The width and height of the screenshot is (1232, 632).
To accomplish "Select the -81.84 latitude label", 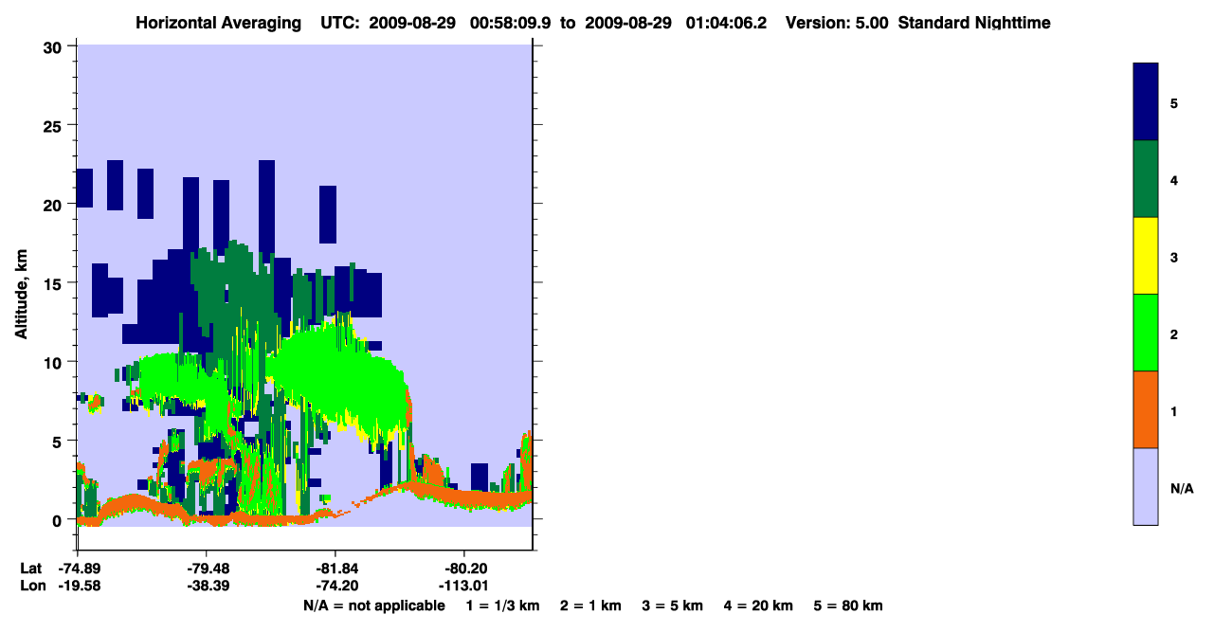I will [335, 569].
